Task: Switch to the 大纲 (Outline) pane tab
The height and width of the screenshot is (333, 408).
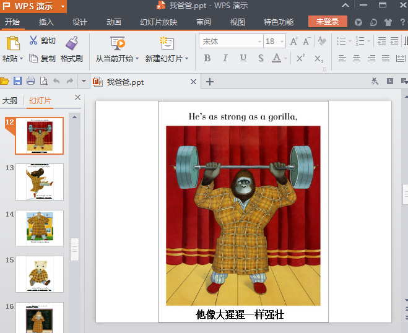Action: 10,100
